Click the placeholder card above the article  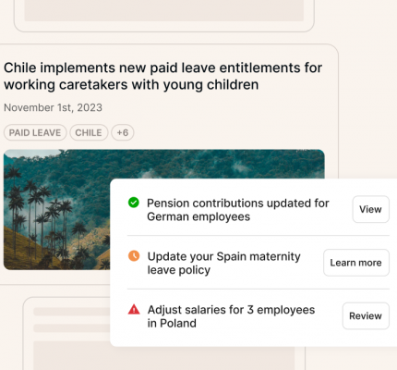tap(164, 16)
